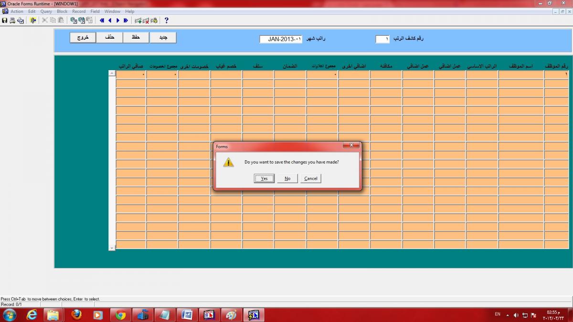Click Cancel in the Forms dialog
573x322 pixels.
pos(311,178)
